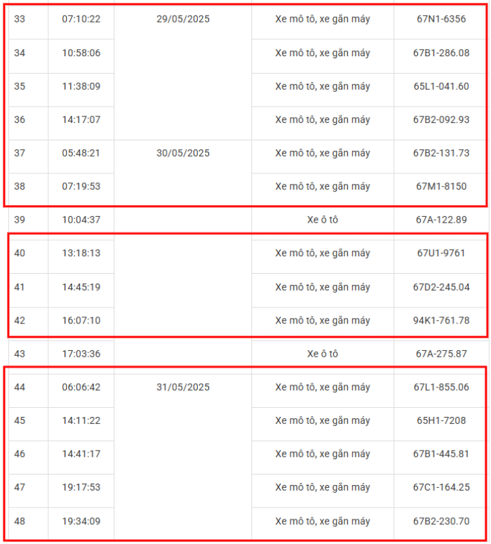Click "Xe ô tô" in row 43

(x=323, y=354)
